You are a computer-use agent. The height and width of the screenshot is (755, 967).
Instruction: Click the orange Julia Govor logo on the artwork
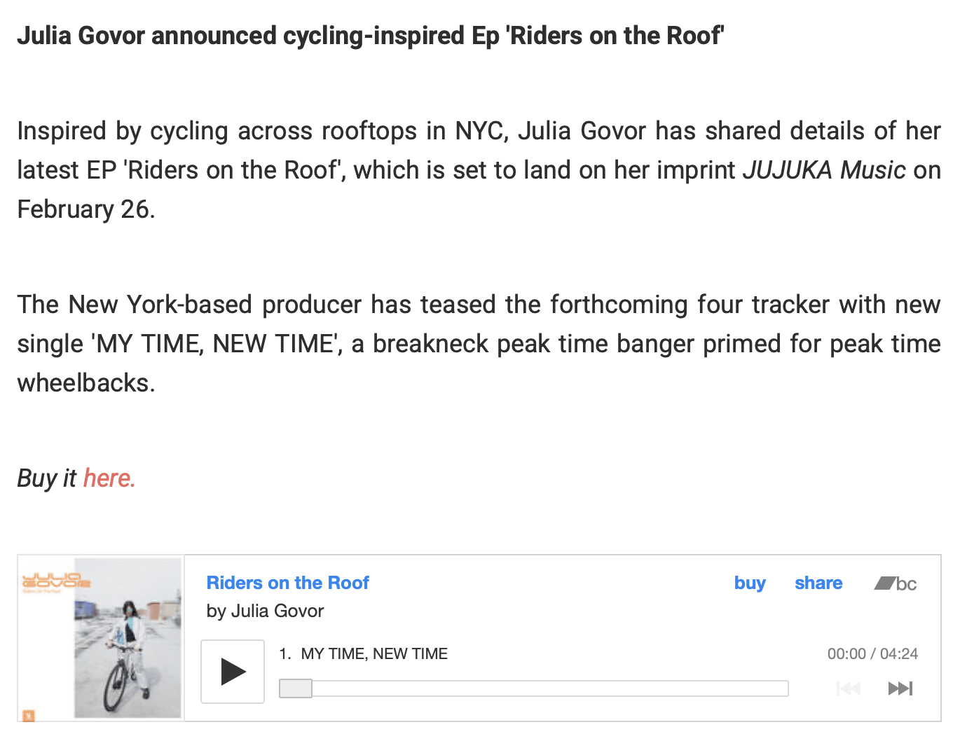pos(56,581)
